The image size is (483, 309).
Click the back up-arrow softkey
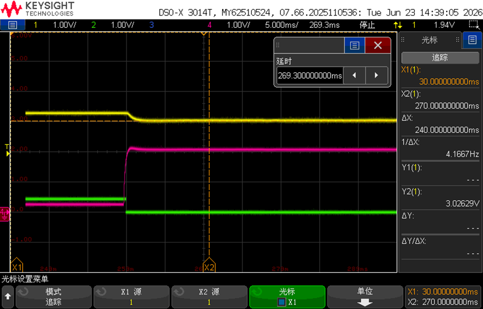[8, 297]
